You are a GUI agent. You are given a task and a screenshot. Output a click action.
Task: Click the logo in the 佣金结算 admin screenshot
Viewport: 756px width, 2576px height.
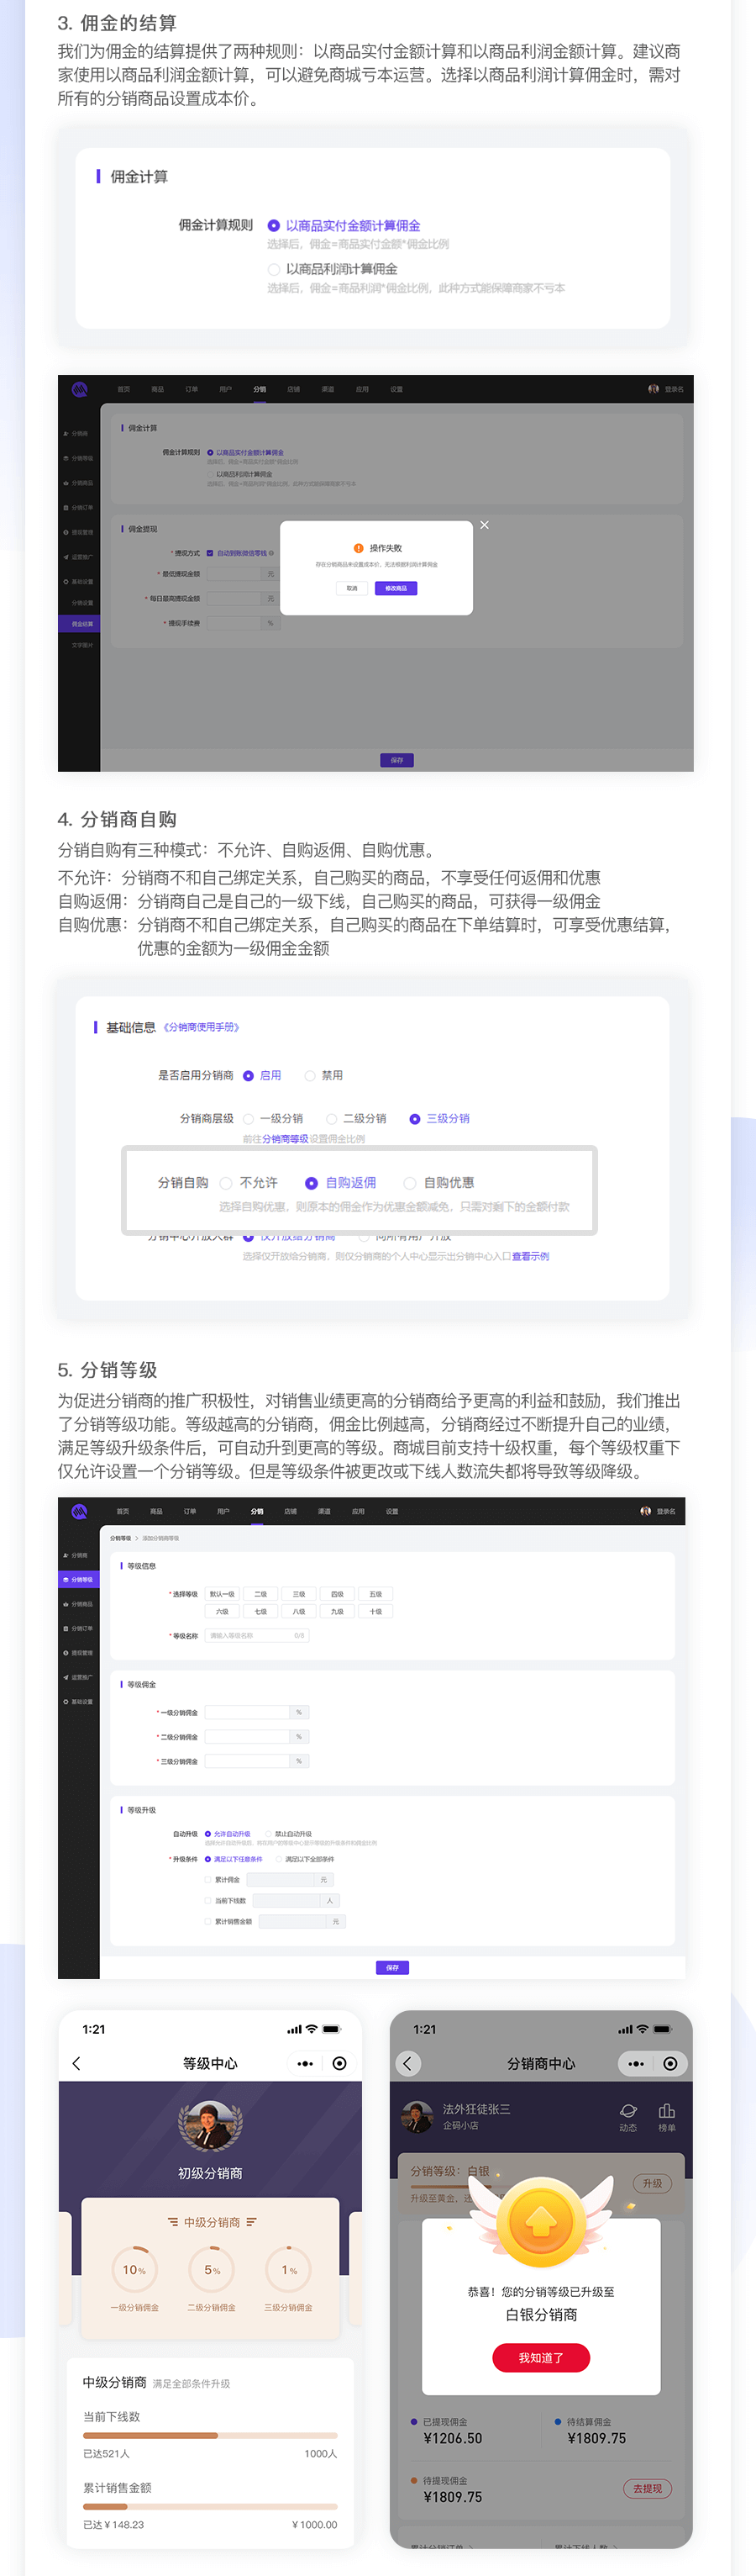coord(79,389)
